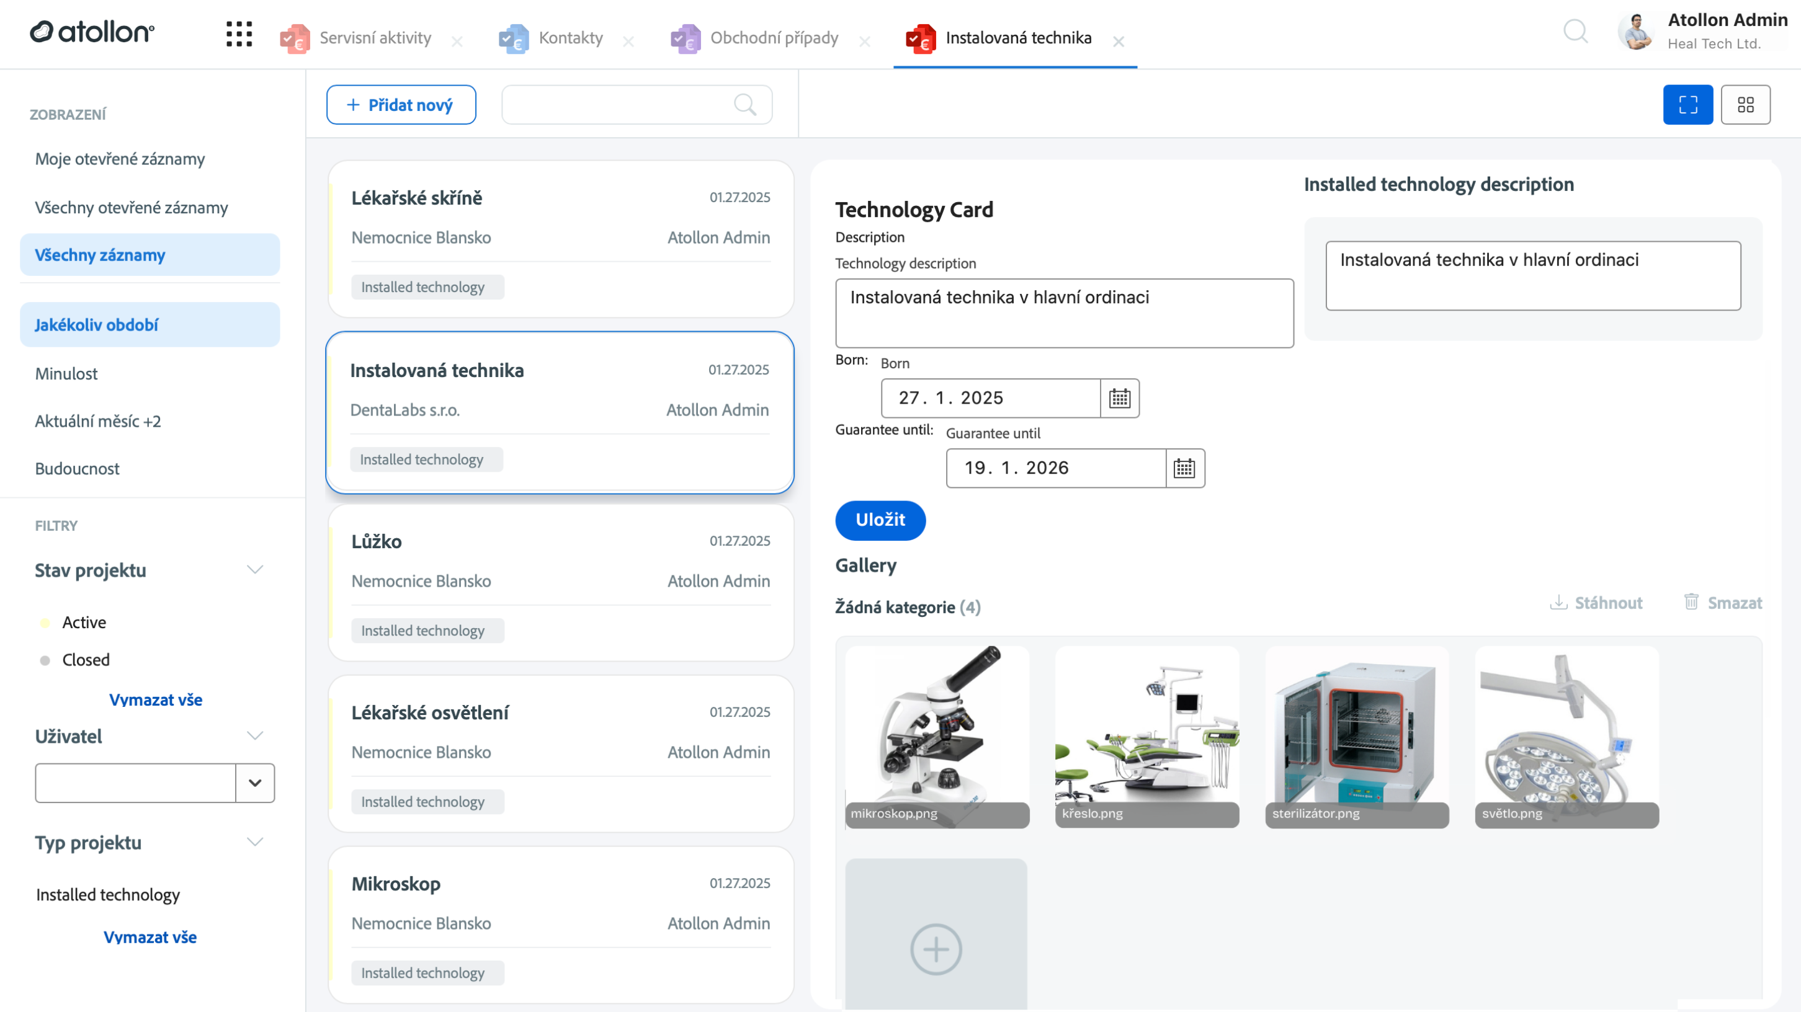Click search icon in list search box
This screenshot has width=1801, height=1012.
(x=745, y=105)
